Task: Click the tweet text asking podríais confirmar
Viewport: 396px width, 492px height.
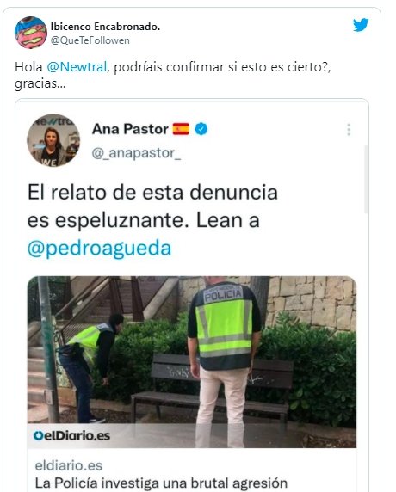Action: click(x=173, y=76)
